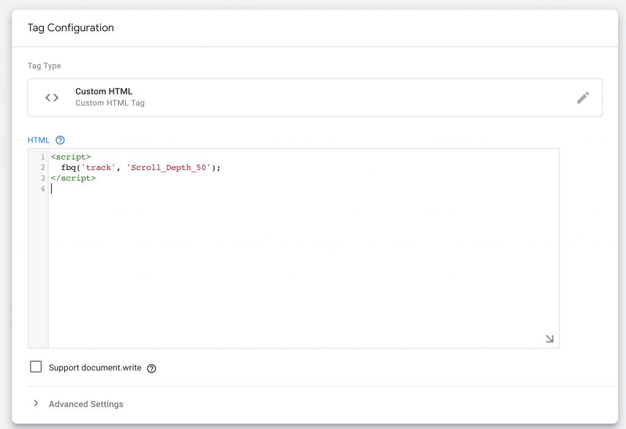The width and height of the screenshot is (626, 429).
Task: Click line number 4 in editor gutter
Action: [x=43, y=189]
